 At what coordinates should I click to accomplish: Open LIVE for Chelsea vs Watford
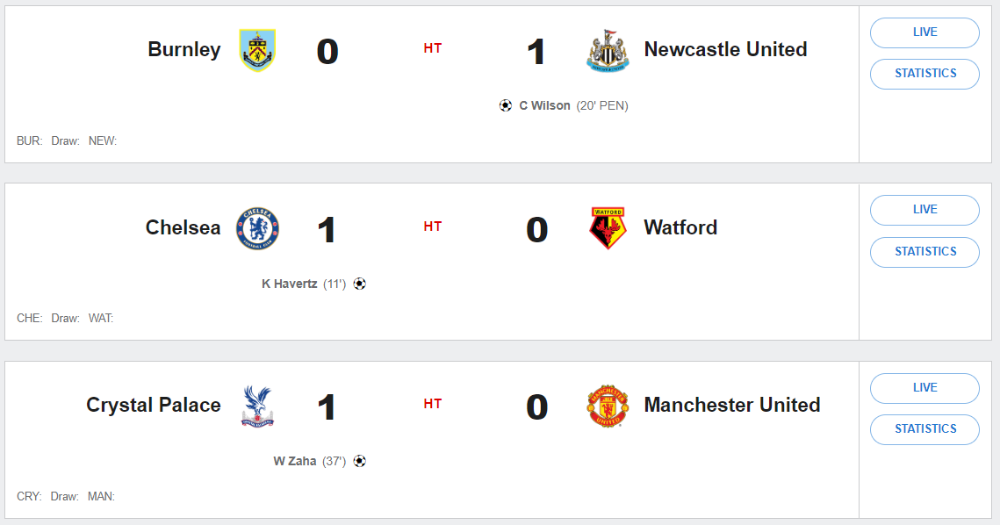click(x=924, y=210)
